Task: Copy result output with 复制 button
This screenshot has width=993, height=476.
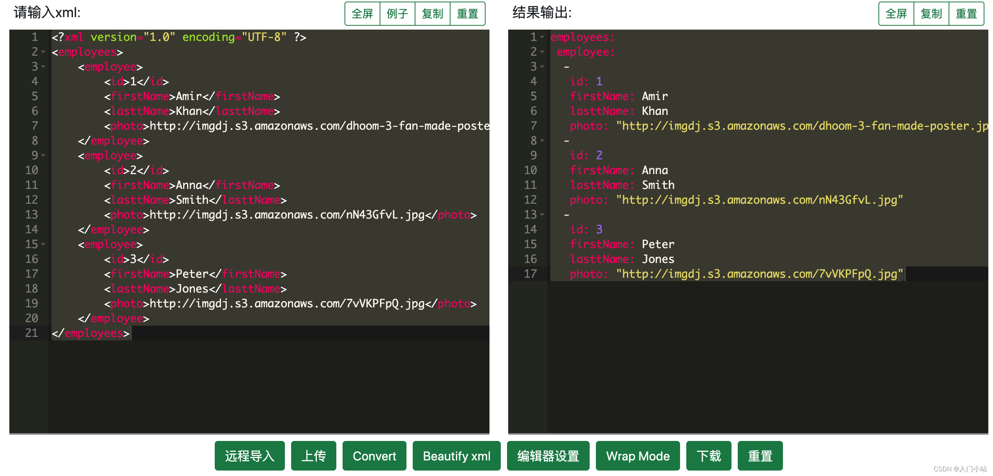Action: [931, 14]
